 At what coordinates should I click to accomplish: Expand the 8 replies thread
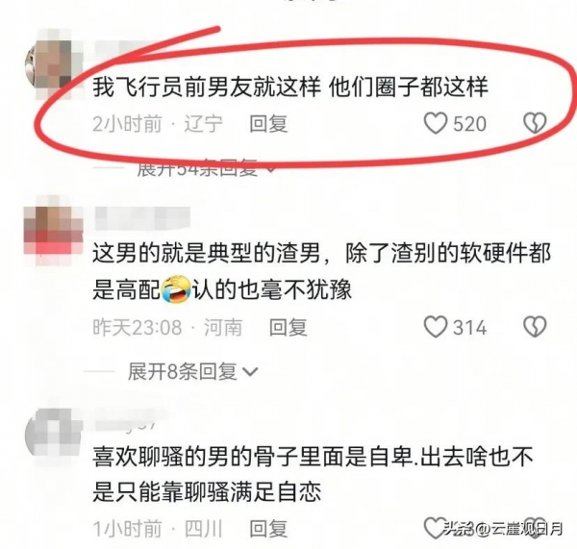(192, 371)
